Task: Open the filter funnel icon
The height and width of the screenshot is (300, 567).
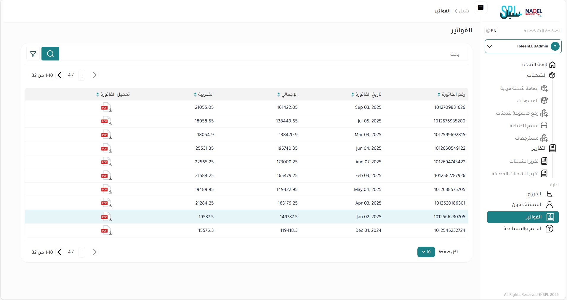Action: (x=33, y=54)
